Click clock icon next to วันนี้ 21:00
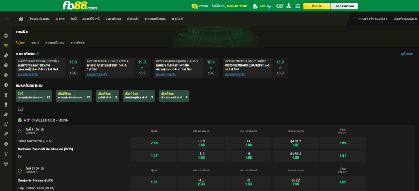The image size is (419, 191). click(43, 129)
